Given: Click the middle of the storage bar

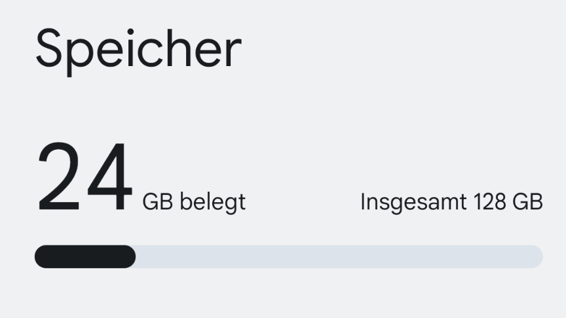Looking at the screenshot, I should 288,256.
